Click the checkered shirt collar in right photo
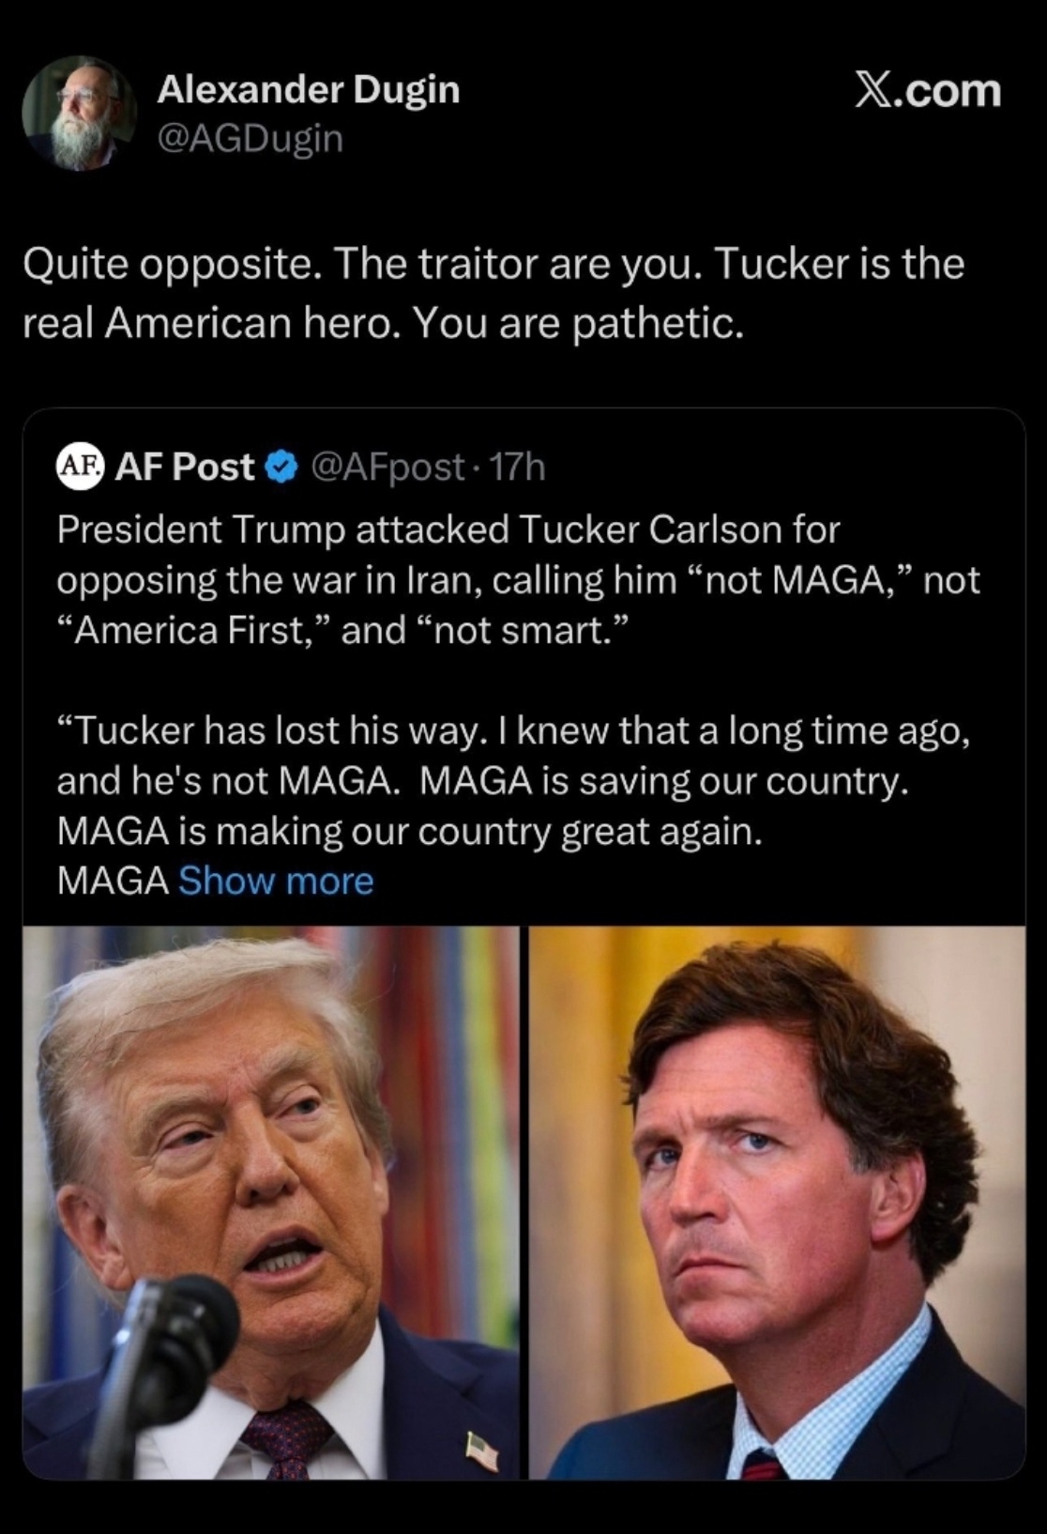The width and height of the screenshot is (1047, 1534). 826,1408
